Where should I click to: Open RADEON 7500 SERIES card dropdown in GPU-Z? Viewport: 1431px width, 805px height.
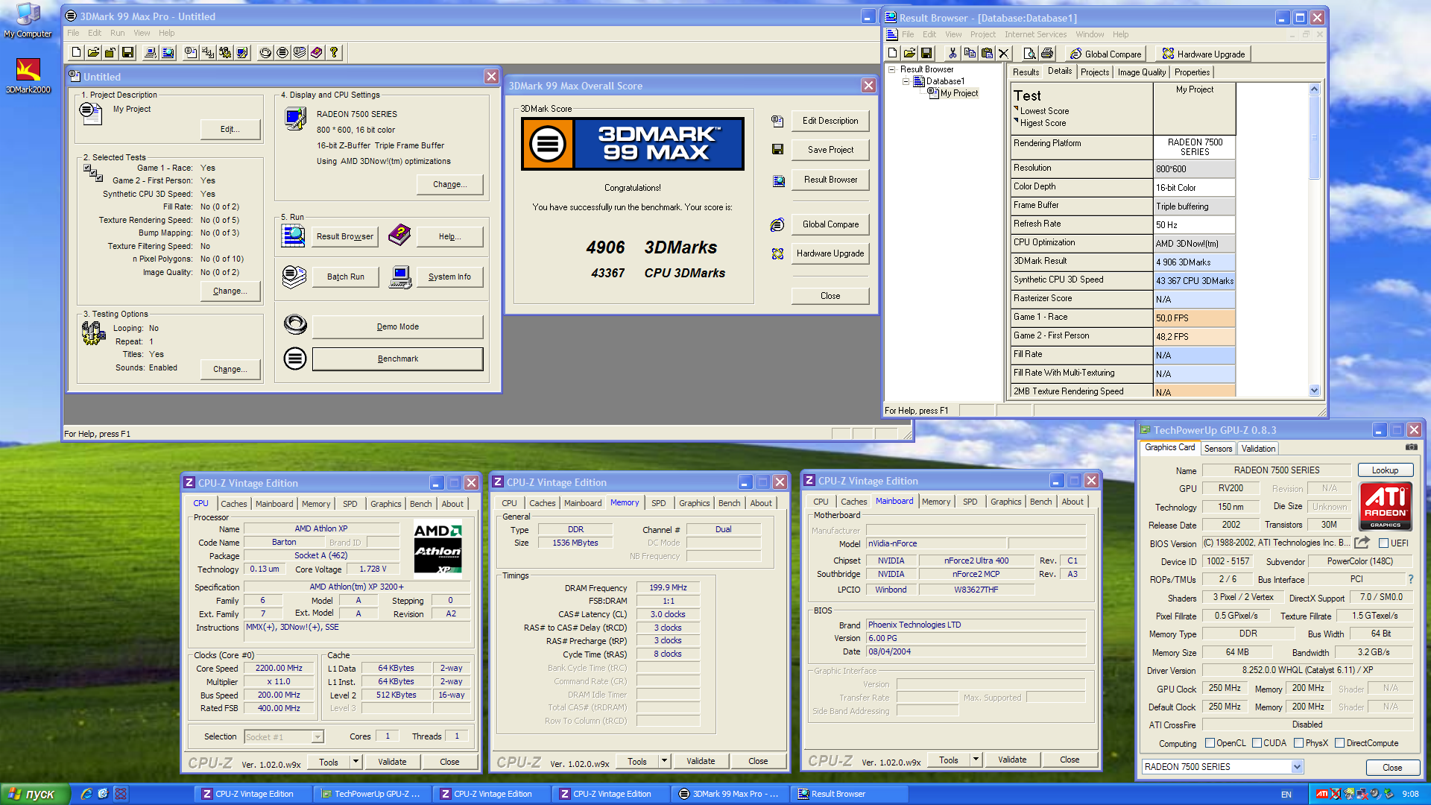coord(1297,767)
